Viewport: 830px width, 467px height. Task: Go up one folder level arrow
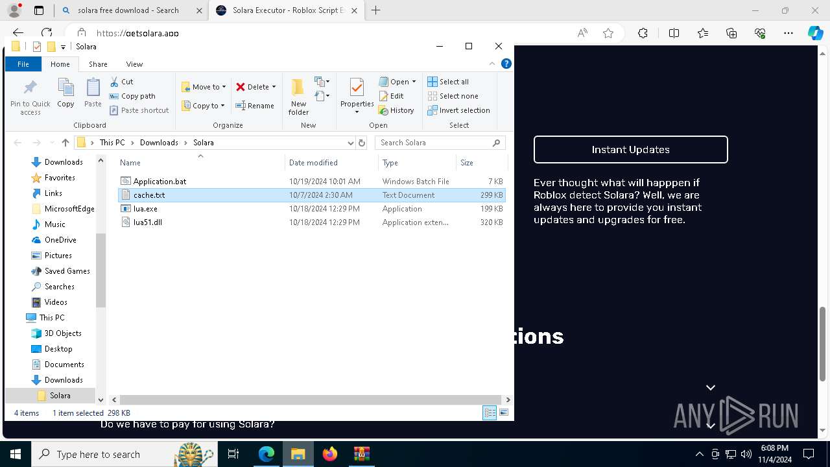click(65, 143)
